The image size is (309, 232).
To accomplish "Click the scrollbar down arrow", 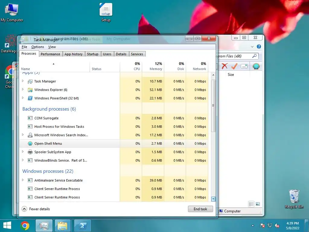I will (x=213, y=199).
